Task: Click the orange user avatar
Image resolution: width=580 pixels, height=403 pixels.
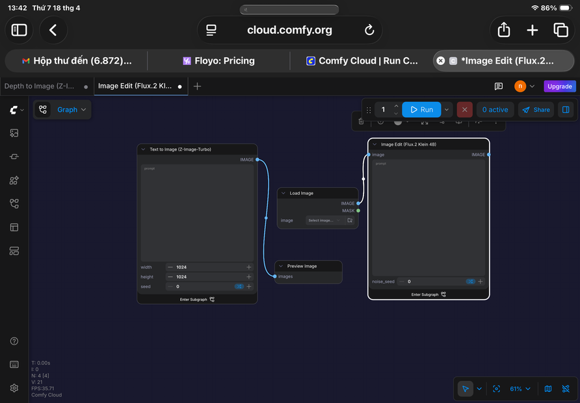Action: (520, 86)
